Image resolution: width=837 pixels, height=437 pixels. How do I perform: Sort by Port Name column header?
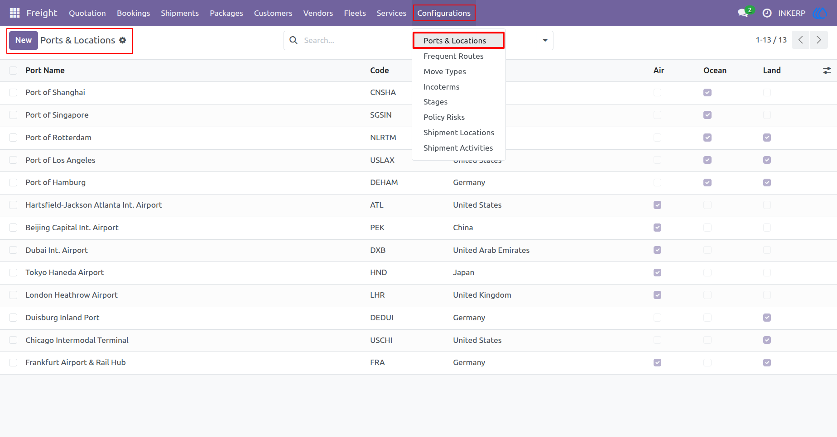pos(45,71)
